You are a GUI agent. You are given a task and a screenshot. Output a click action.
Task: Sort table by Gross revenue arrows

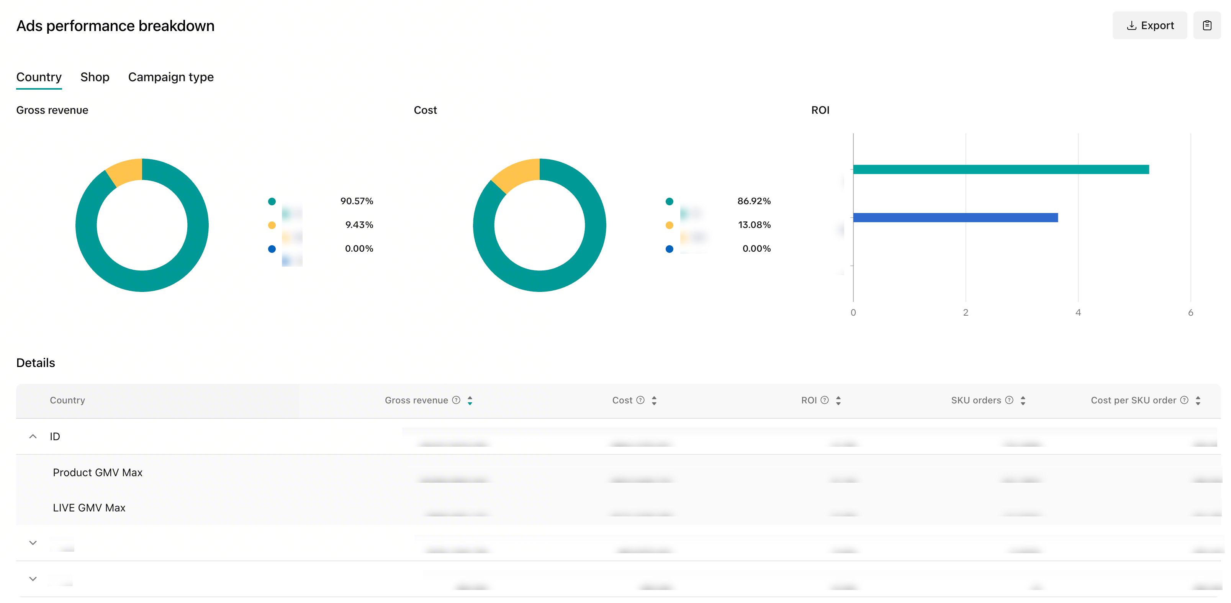tap(470, 400)
